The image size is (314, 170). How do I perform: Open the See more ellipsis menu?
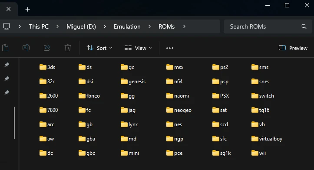click(170, 48)
